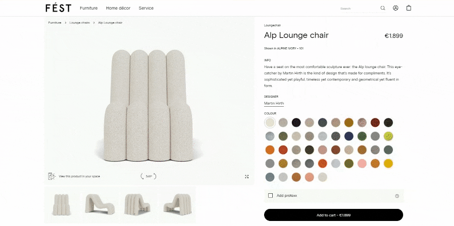Activate the 360° rotation view
Screen dimensions: 454x226
(x=148, y=176)
